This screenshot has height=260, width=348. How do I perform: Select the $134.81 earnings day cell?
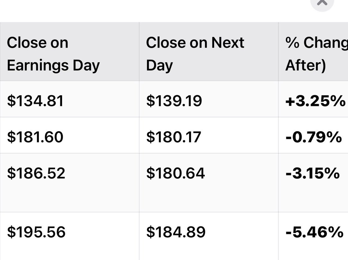(70, 99)
